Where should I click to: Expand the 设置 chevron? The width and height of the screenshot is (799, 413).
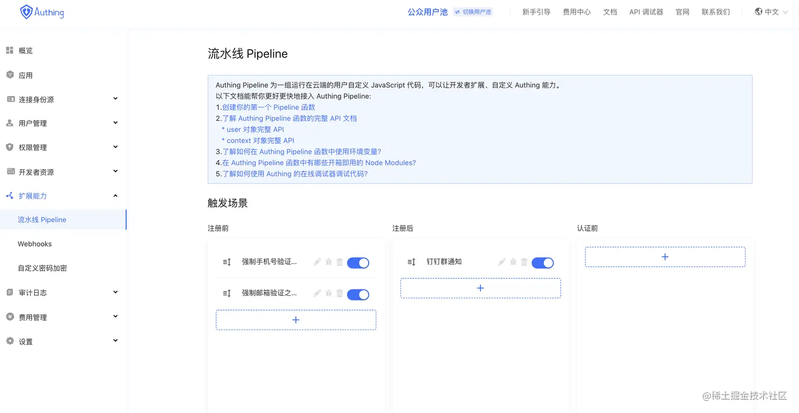pyautogui.click(x=115, y=341)
